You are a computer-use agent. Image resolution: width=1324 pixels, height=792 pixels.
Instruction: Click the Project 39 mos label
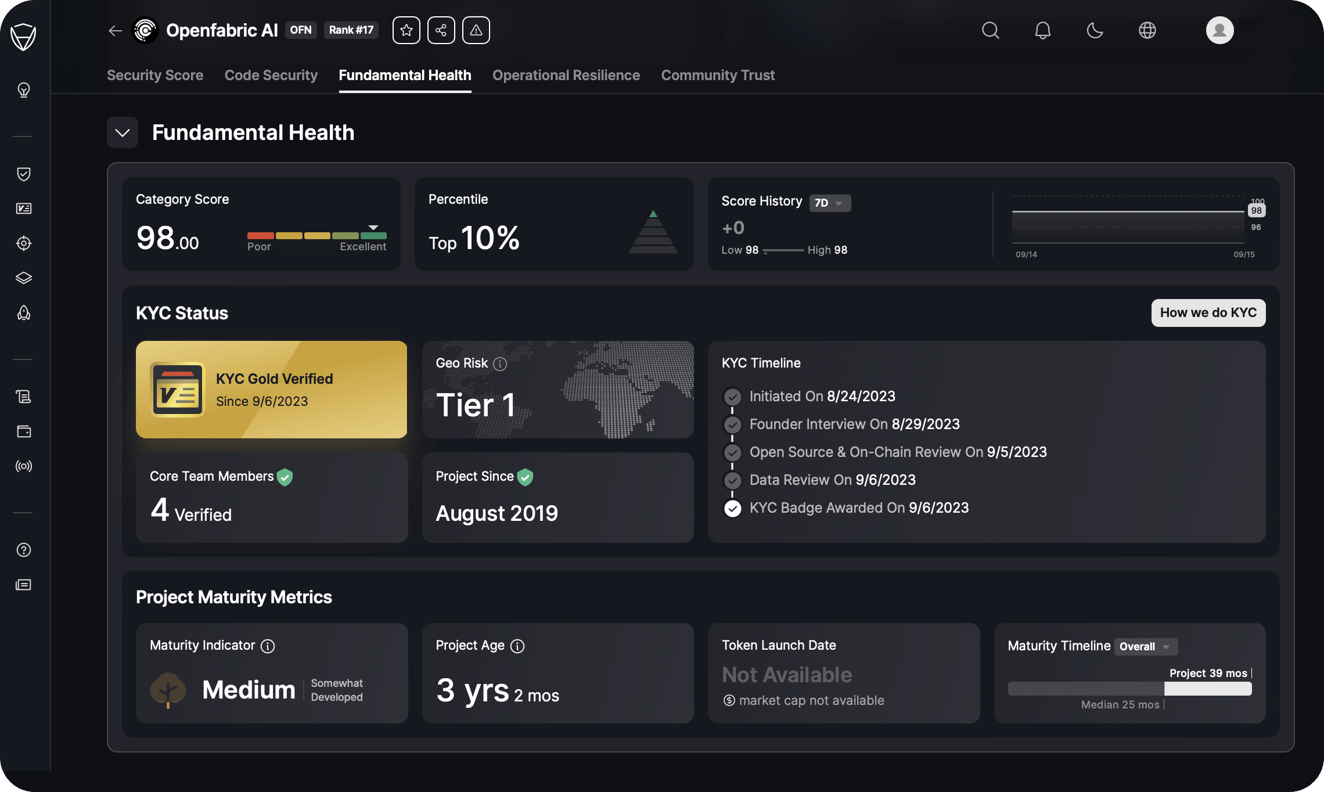[1208, 674]
